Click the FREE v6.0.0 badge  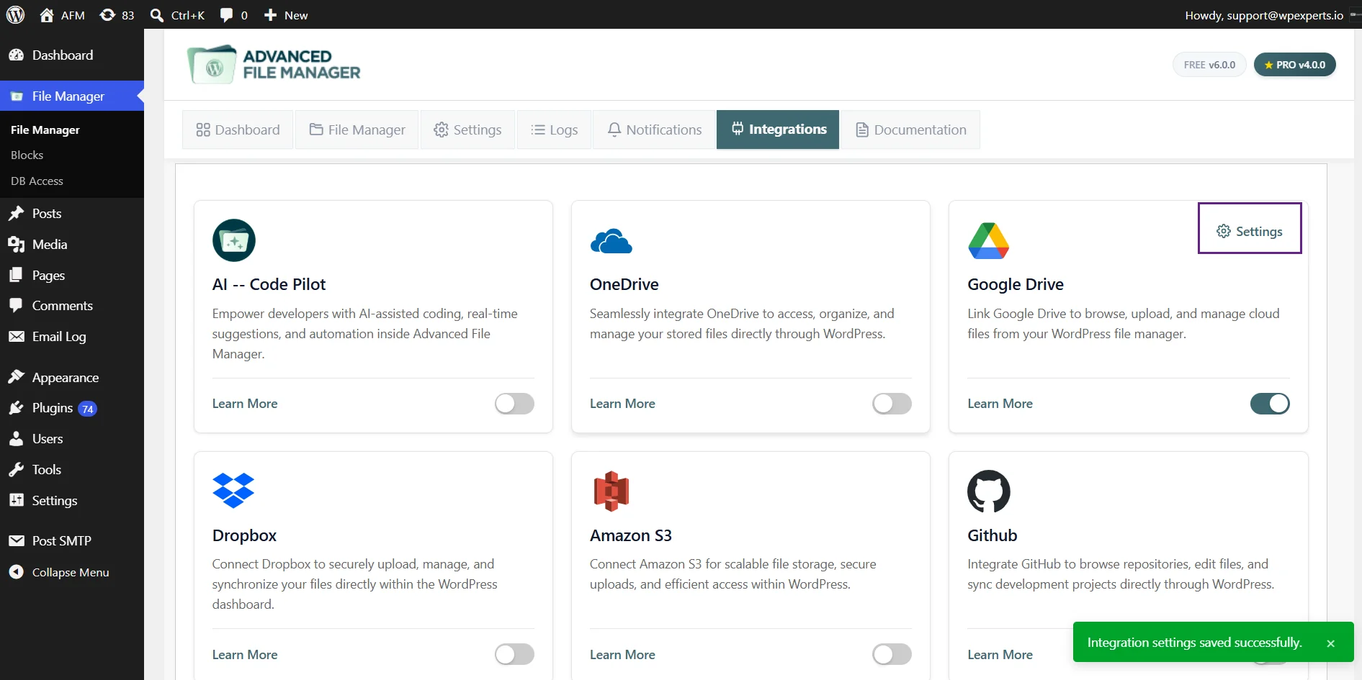click(x=1209, y=65)
